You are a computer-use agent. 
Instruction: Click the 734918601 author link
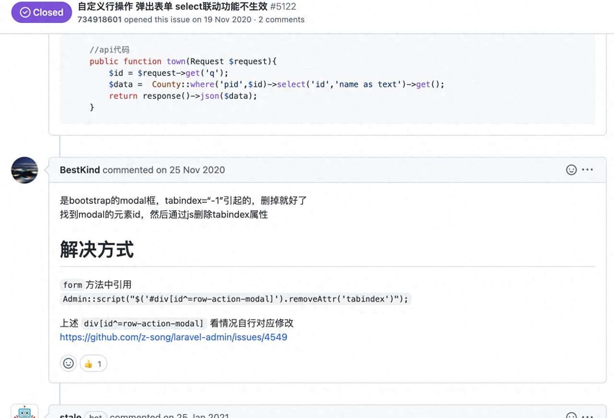tap(99, 20)
